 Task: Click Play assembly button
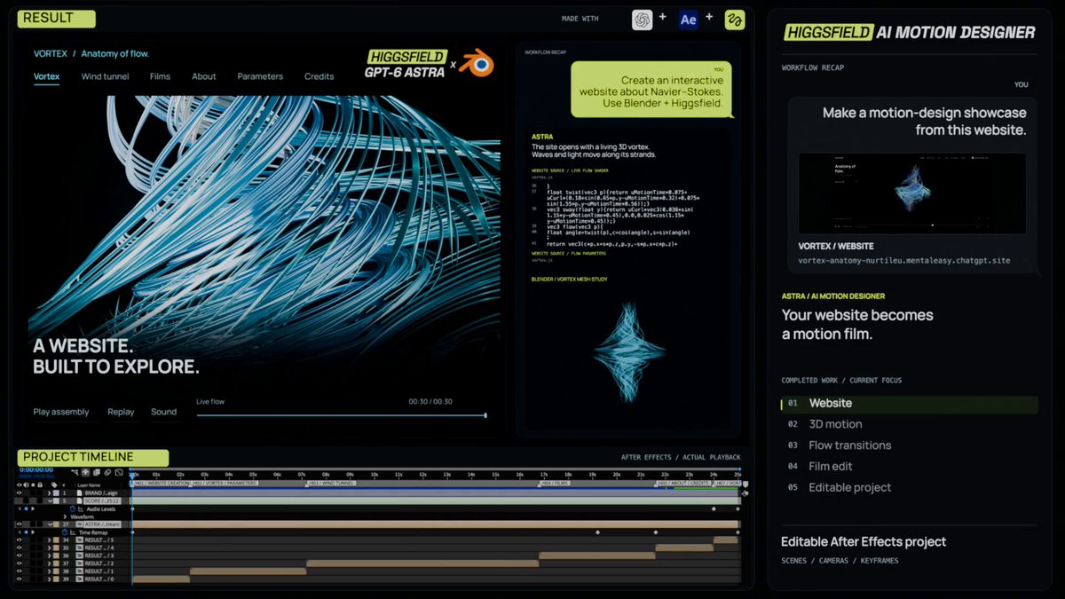(x=61, y=412)
